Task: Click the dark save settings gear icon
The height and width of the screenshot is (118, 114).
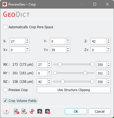Action: coord(47,111)
